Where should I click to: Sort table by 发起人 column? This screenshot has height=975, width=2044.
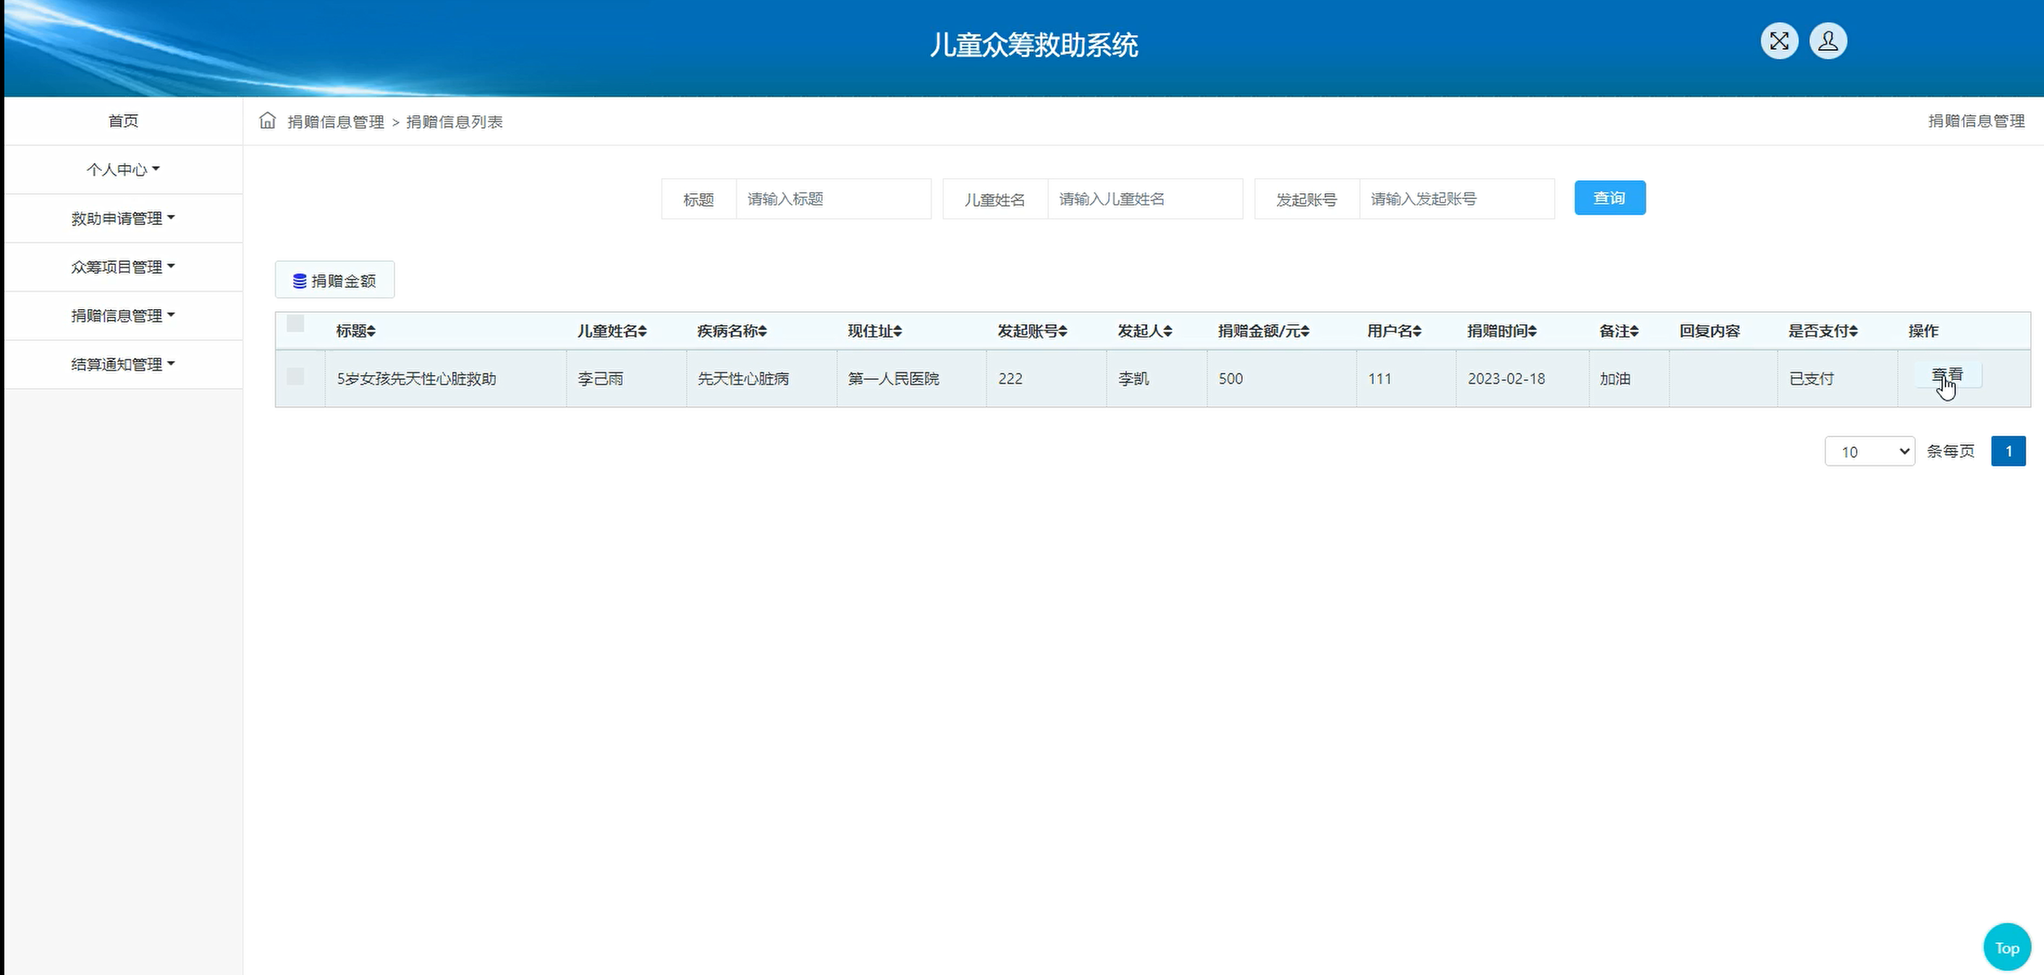[x=1145, y=331]
